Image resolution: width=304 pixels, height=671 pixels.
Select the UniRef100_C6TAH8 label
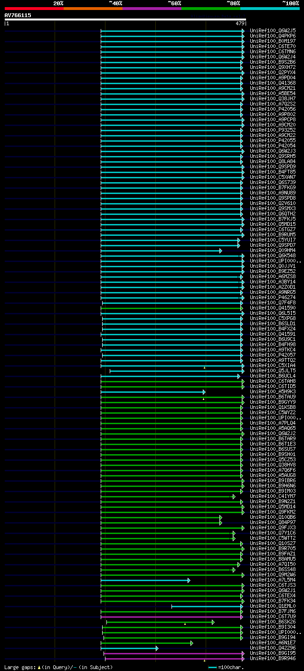pos(273,381)
